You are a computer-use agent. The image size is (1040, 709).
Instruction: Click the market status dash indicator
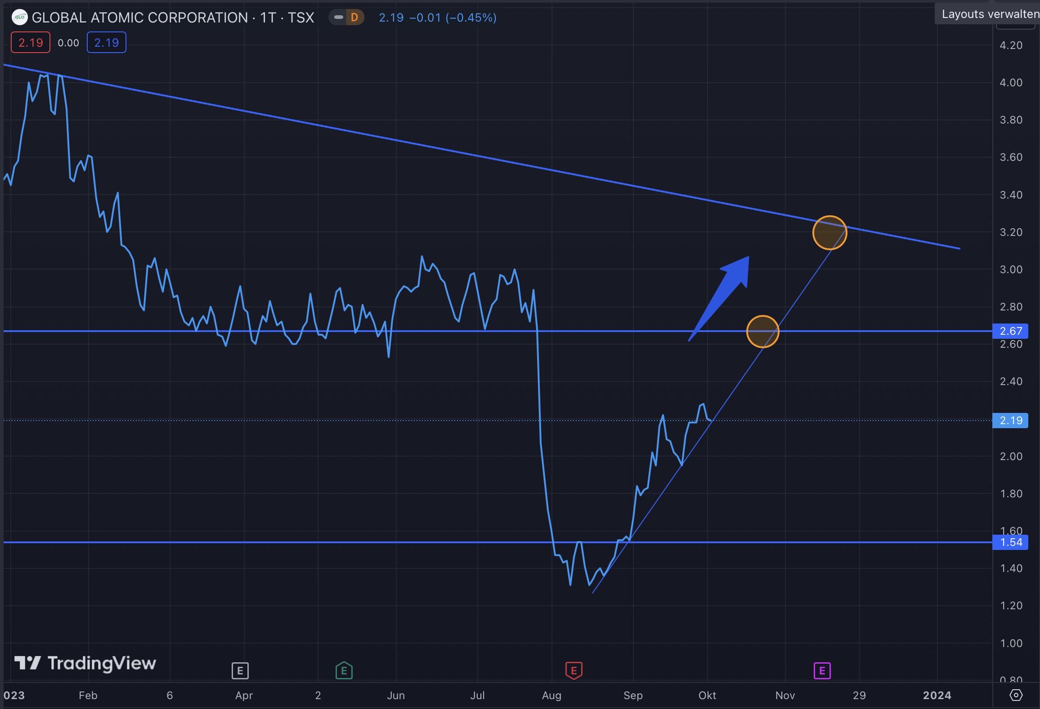coord(339,18)
